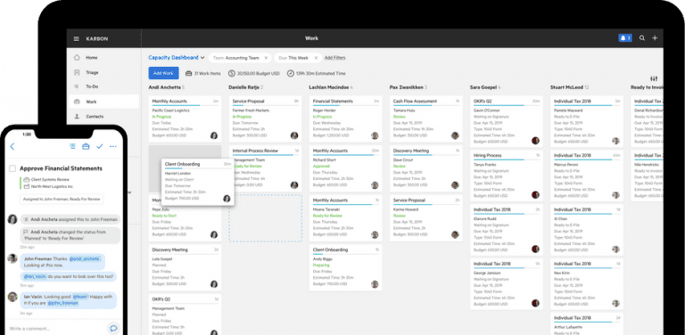Click the Sara Goepel column header
The height and width of the screenshot is (335, 685).
tap(485, 87)
